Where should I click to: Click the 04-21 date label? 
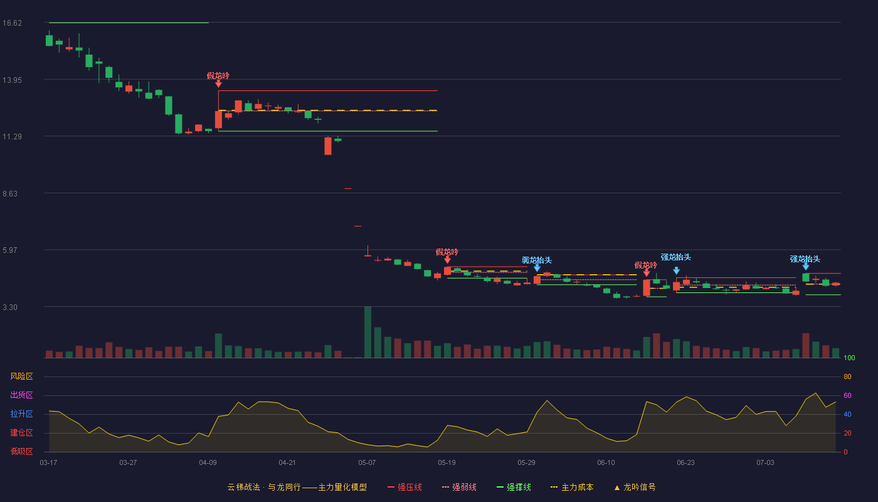pyautogui.click(x=287, y=462)
